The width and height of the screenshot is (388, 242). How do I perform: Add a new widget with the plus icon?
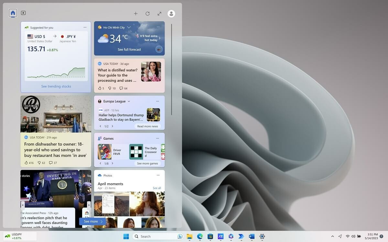click(x=135, y=14)
